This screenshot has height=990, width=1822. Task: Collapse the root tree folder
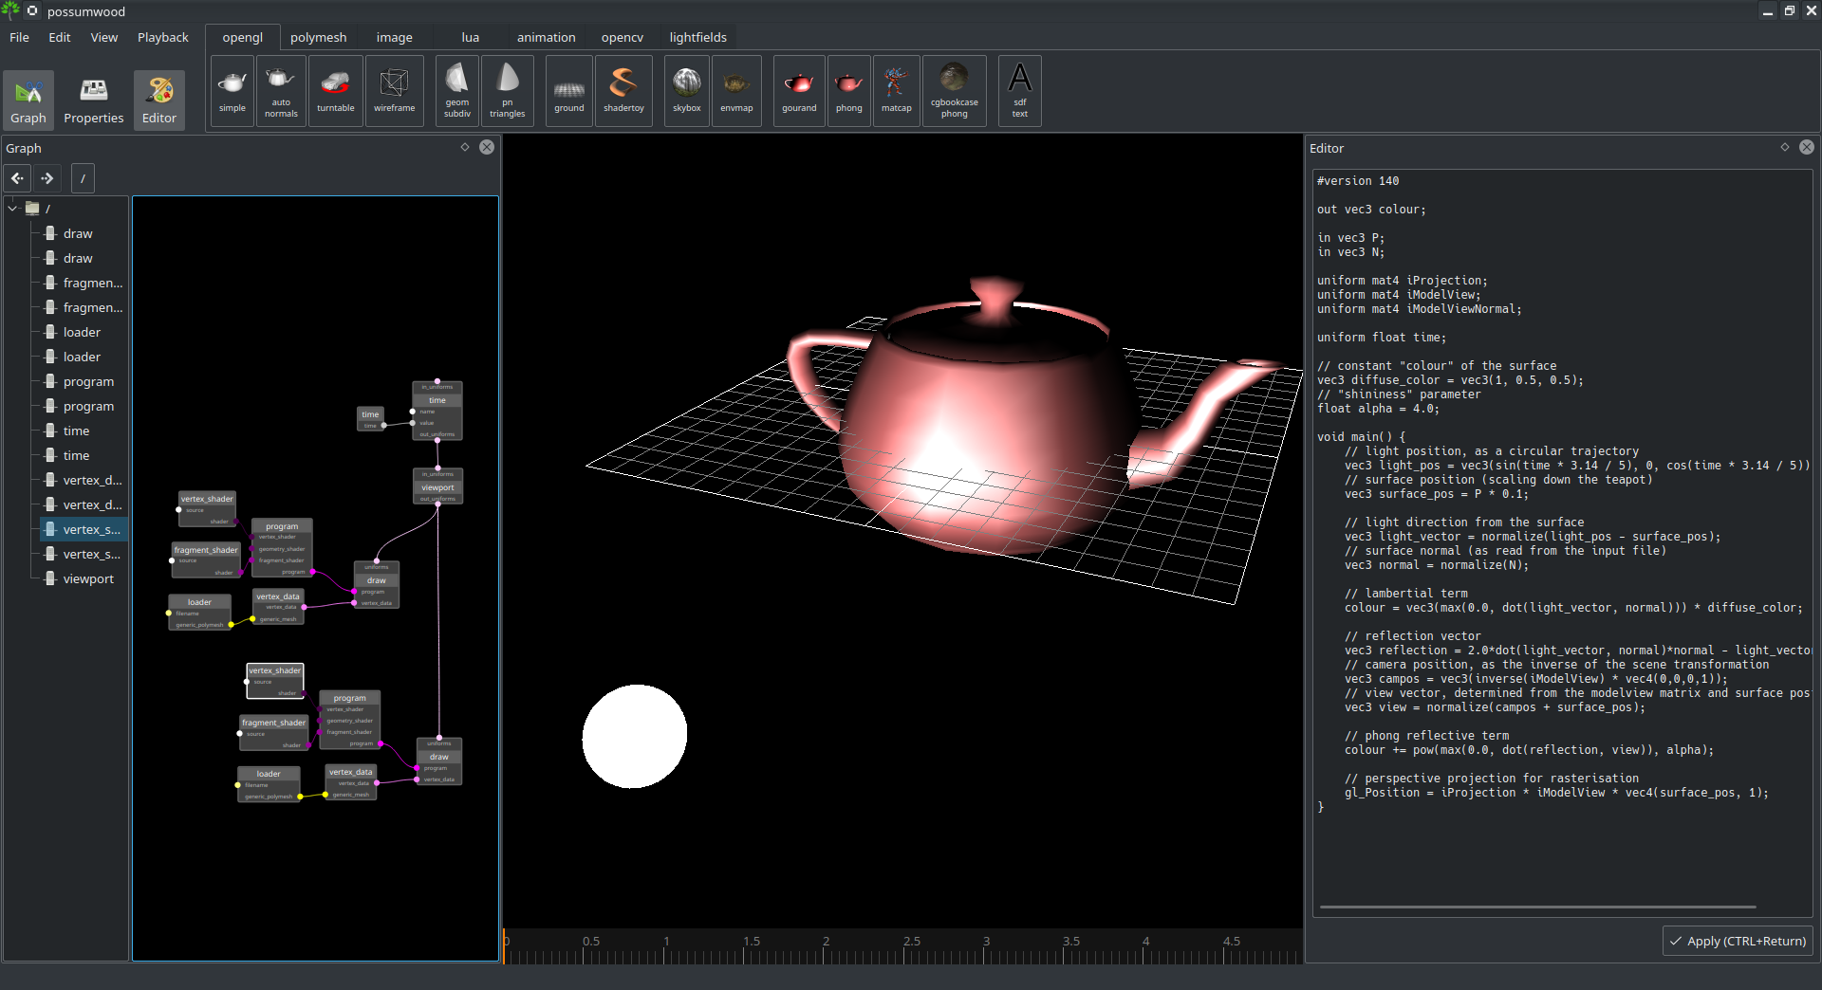click(x=13, y=209)
